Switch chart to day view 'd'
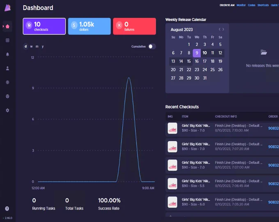 tap(25, 46)
